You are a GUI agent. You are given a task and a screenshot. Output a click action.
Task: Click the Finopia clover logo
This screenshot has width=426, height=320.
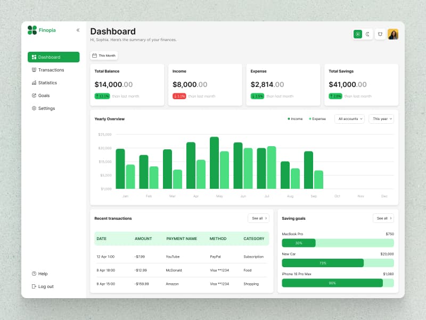(x=32, y=30)
